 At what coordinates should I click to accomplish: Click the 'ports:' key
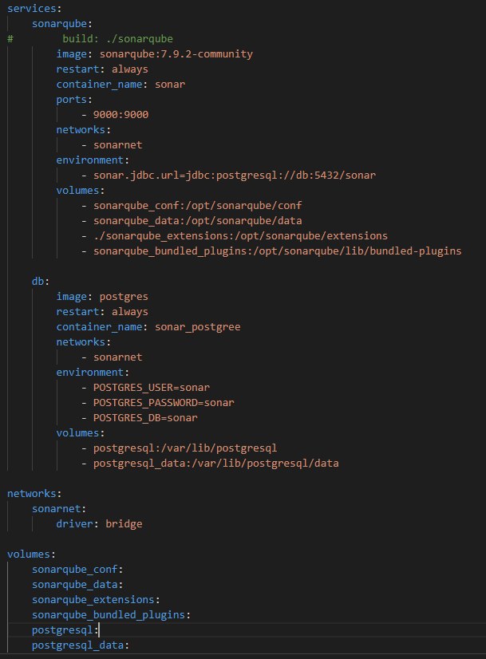click(x=74, y=99)
